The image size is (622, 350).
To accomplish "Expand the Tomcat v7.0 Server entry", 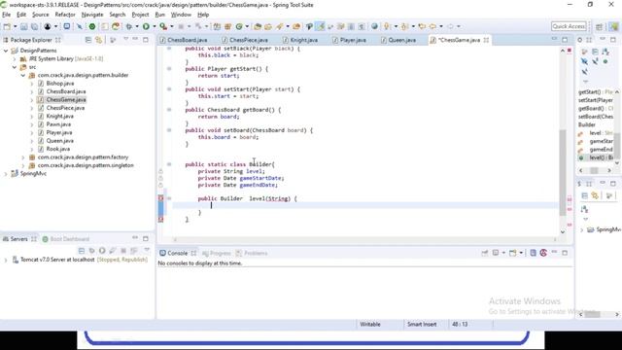I will tap(6, 260).
